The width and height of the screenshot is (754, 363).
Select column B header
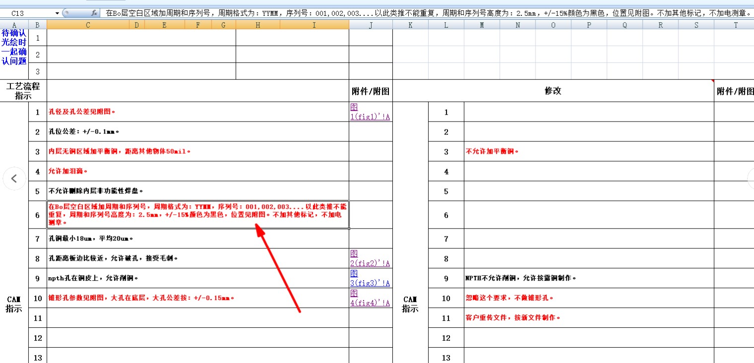pos(37,25)
